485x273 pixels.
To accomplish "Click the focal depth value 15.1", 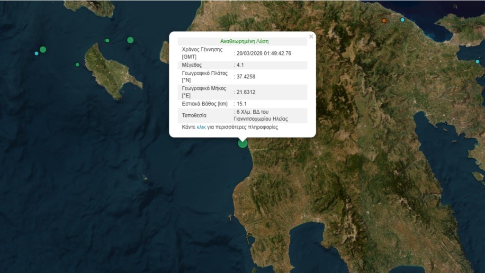I will coord(242,103).
